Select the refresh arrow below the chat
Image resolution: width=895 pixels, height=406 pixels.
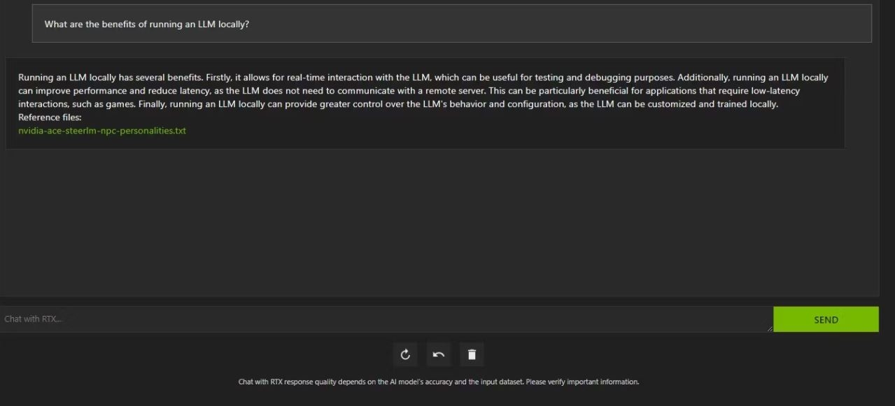click(x=405, y=354)
